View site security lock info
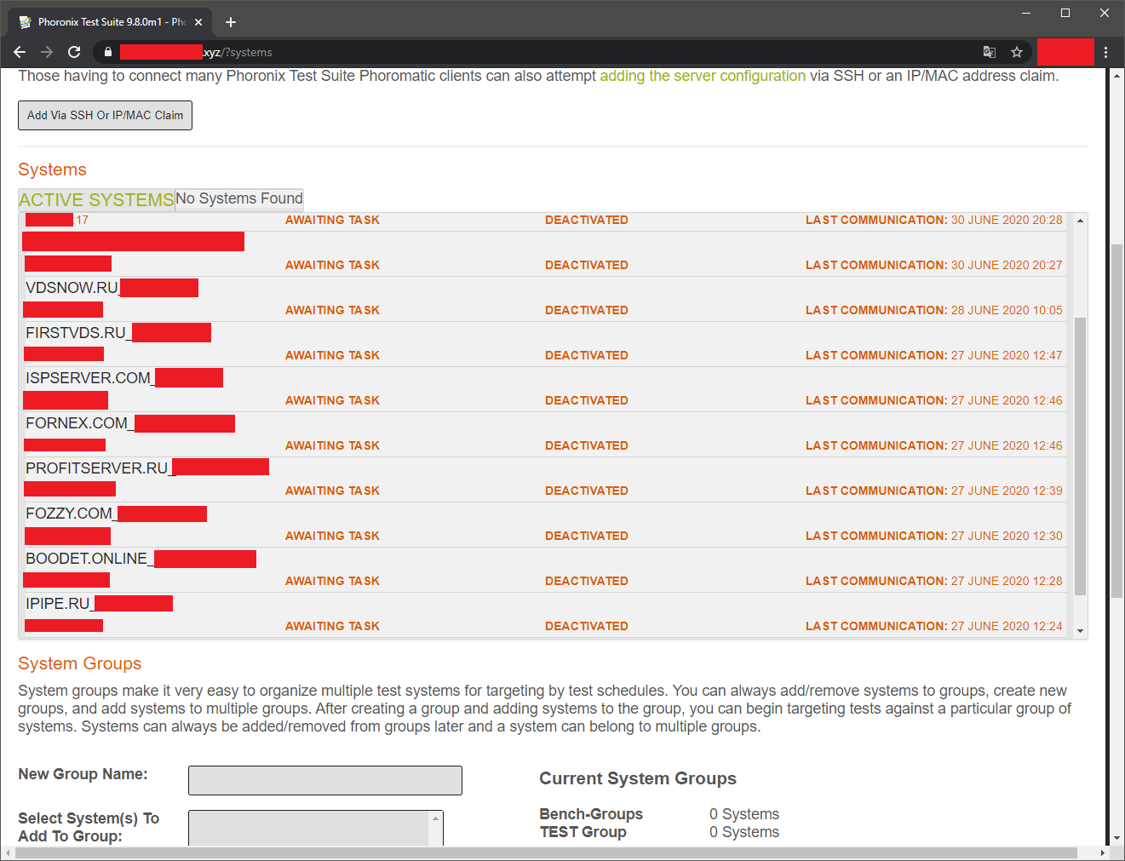Image resolution: width=1125 pixels, height=861 pixels. (108, 52)
